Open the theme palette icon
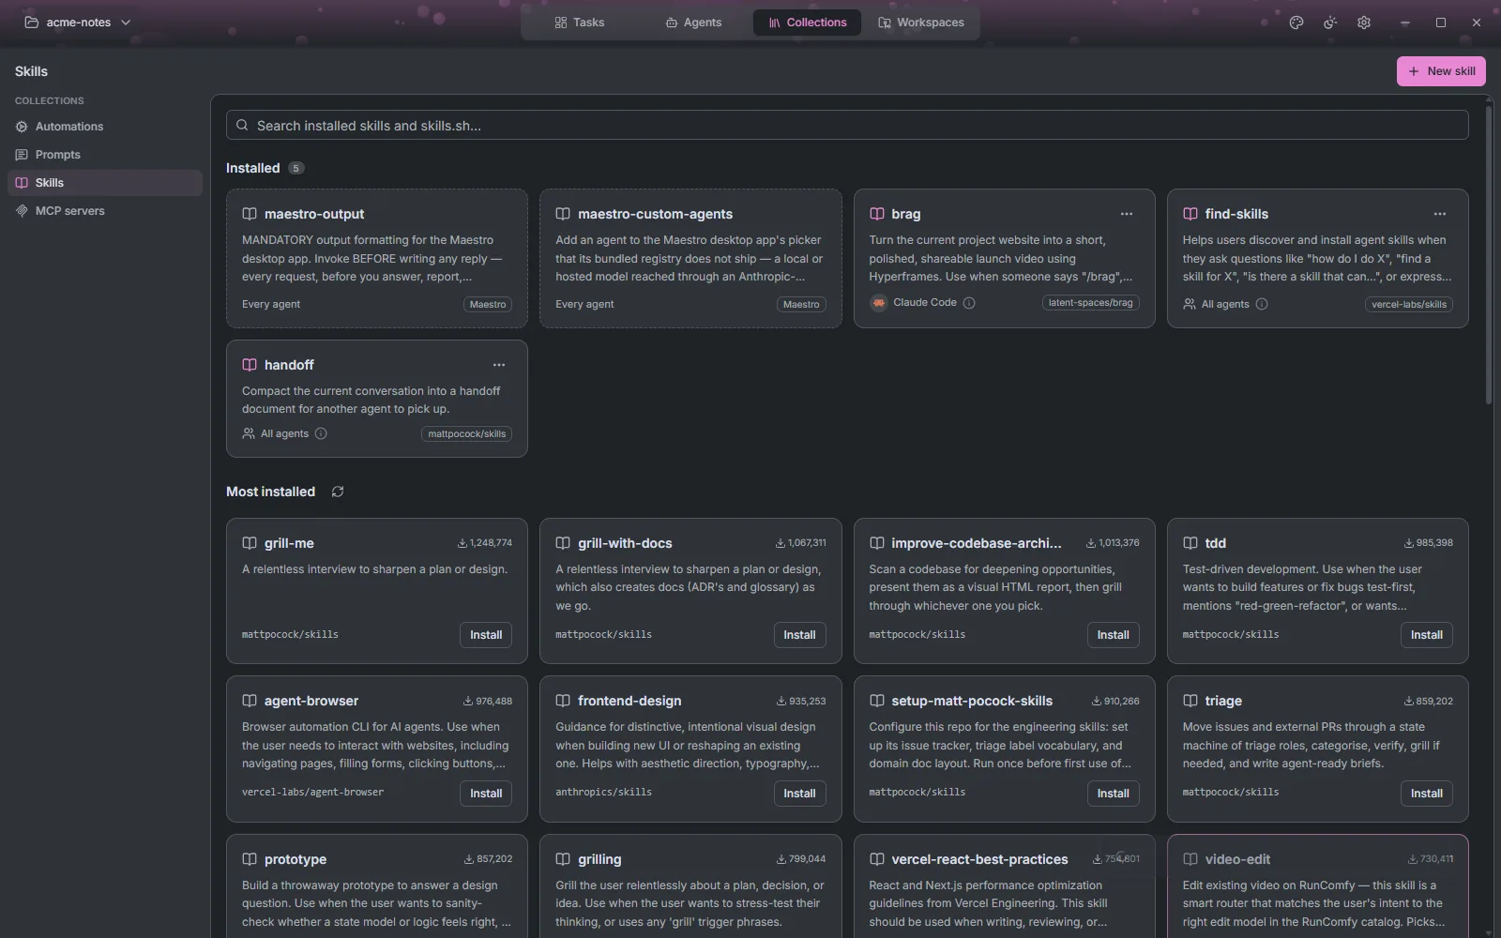The image size is (1501, 938). click(x=1296, y=23)
